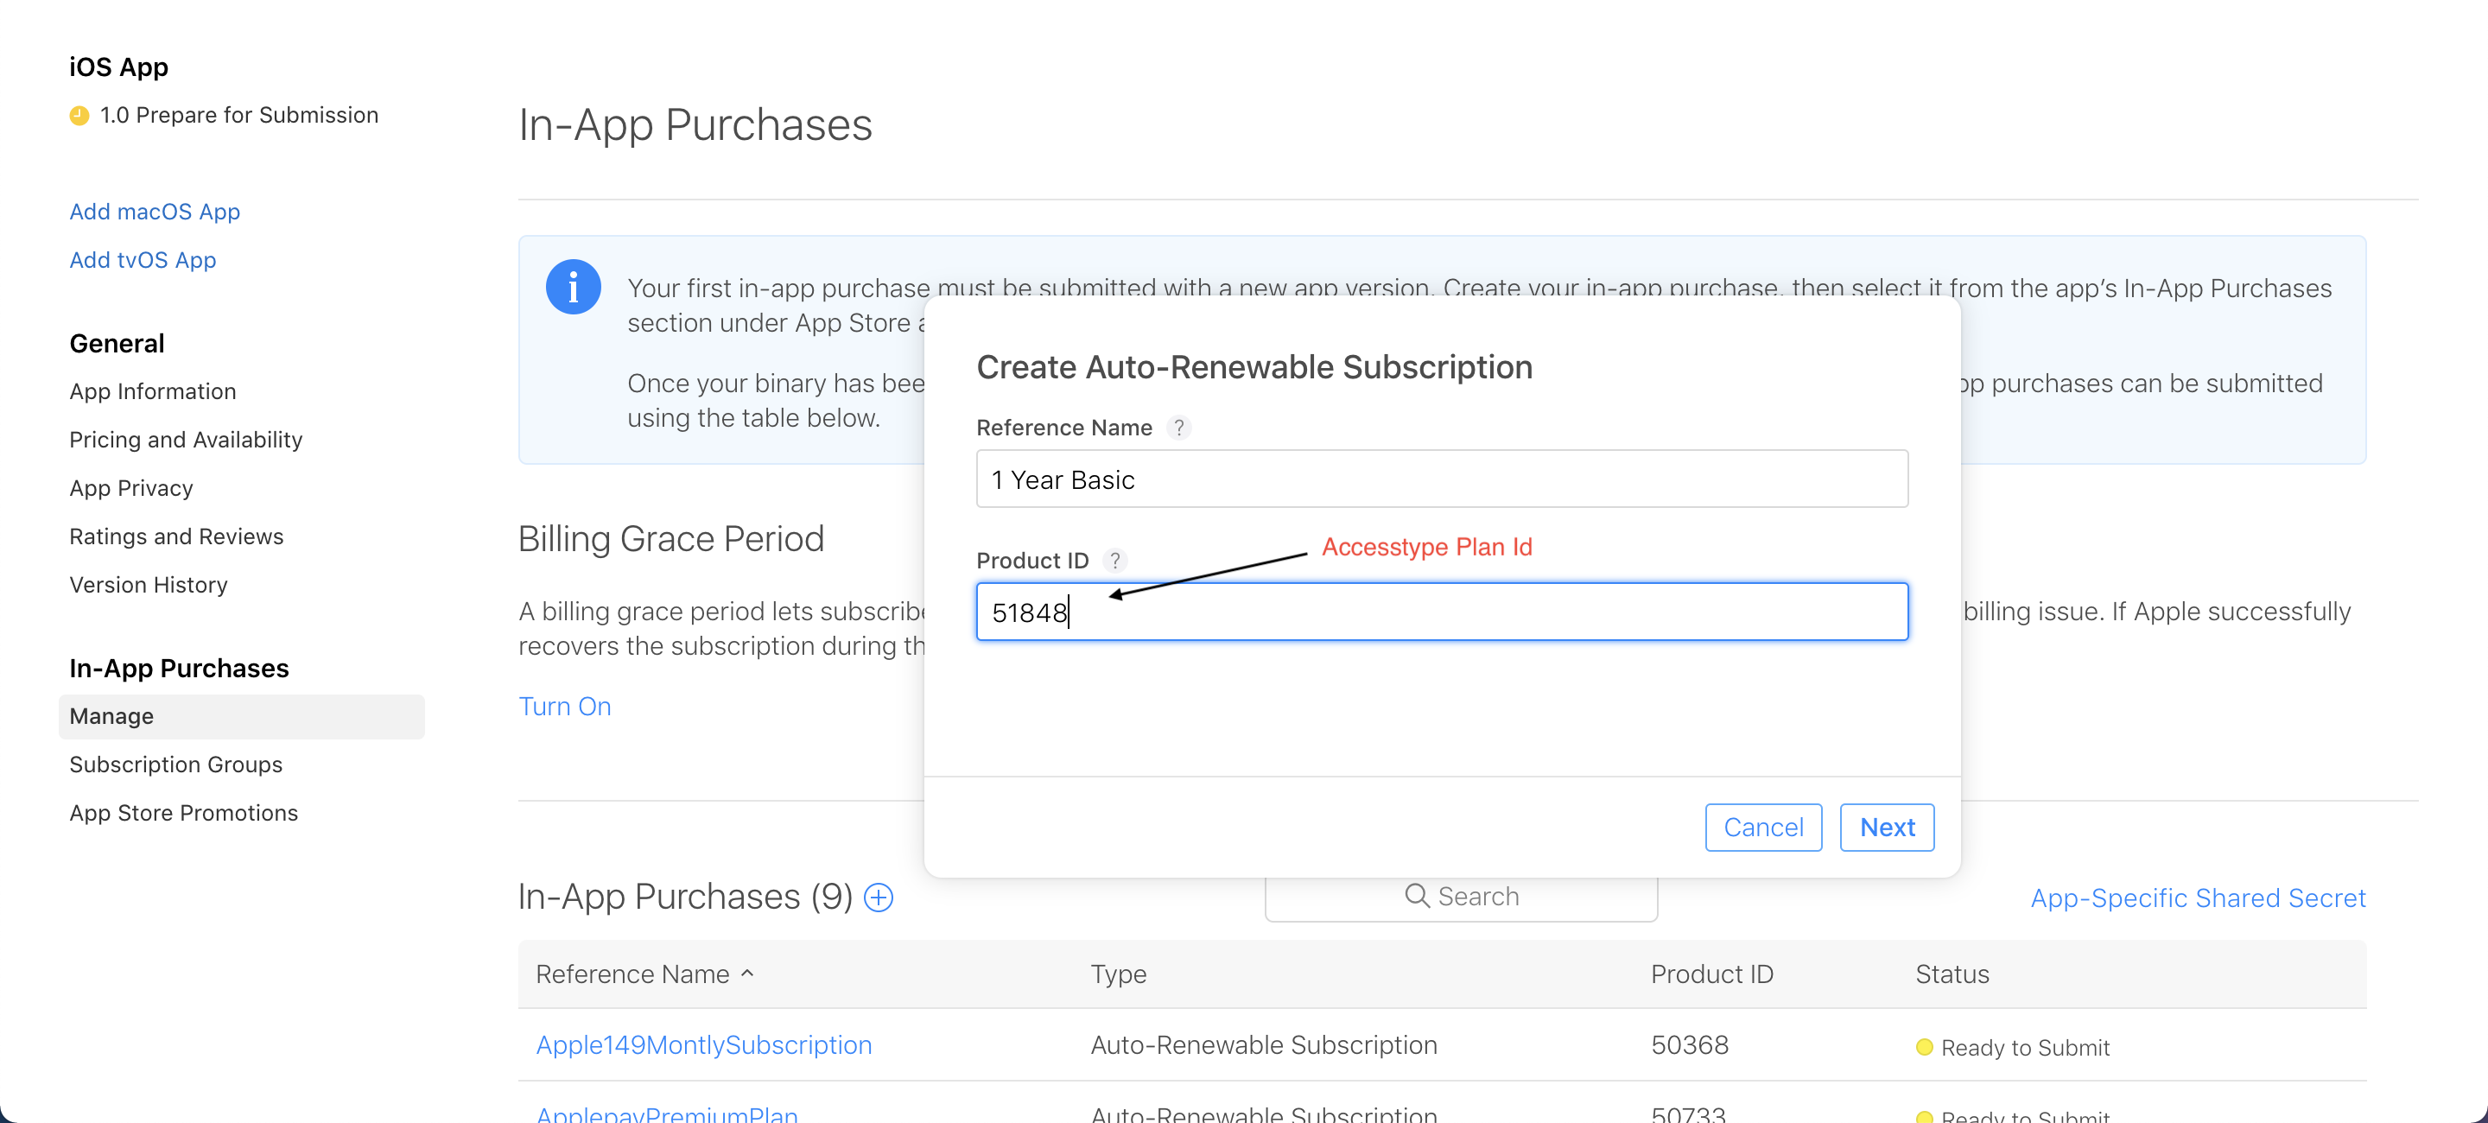
Task: Click the Product ID input field
Action: [x=1439, y=611]
